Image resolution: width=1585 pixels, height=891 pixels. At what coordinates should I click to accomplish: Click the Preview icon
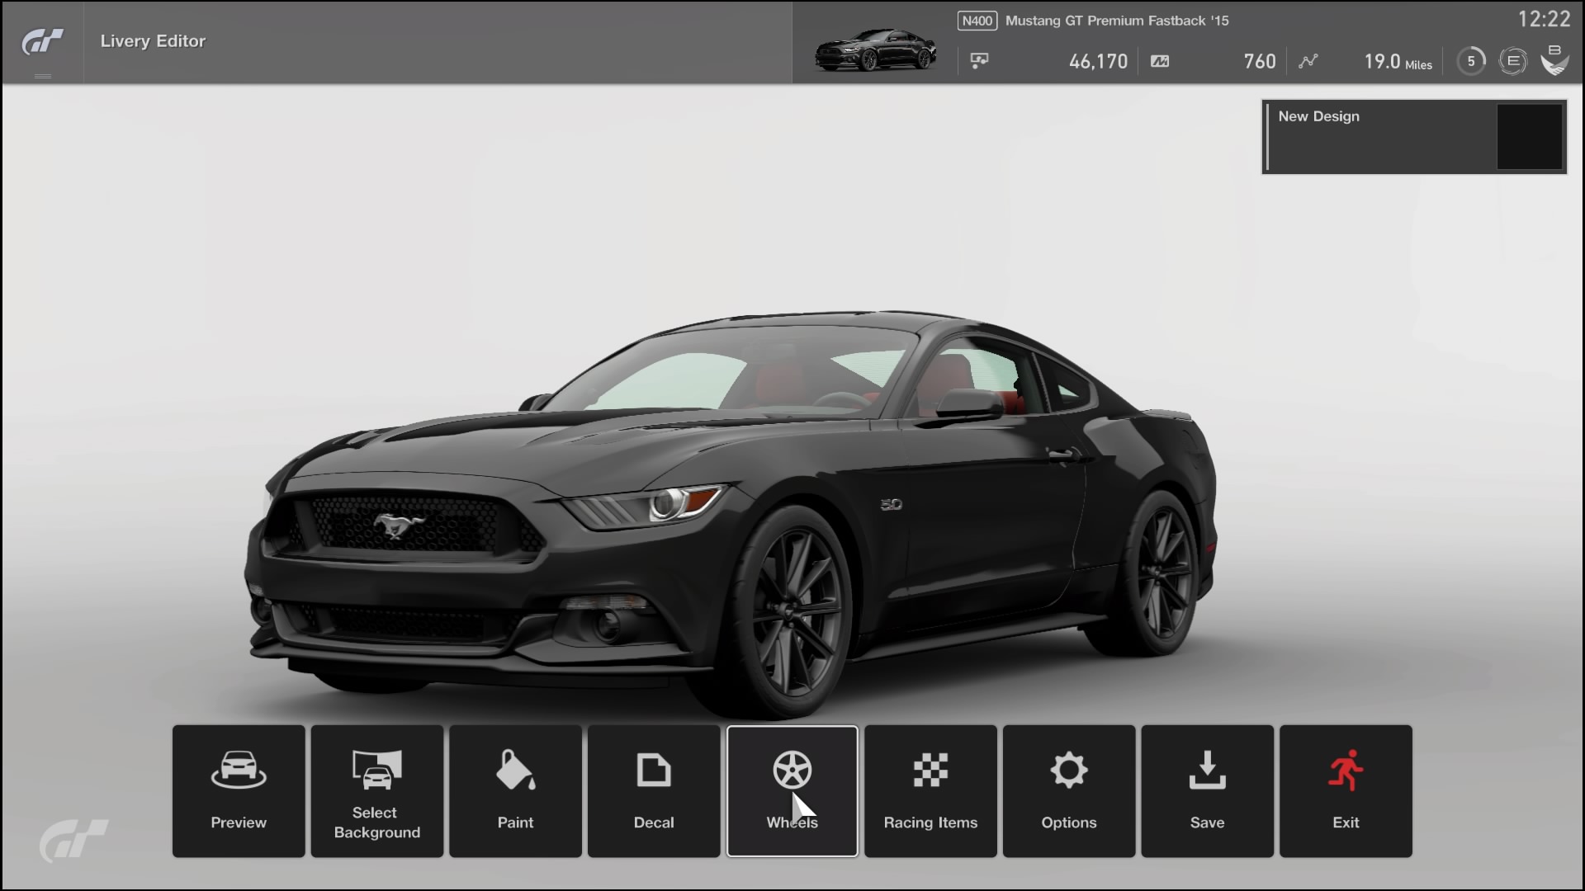238,771
